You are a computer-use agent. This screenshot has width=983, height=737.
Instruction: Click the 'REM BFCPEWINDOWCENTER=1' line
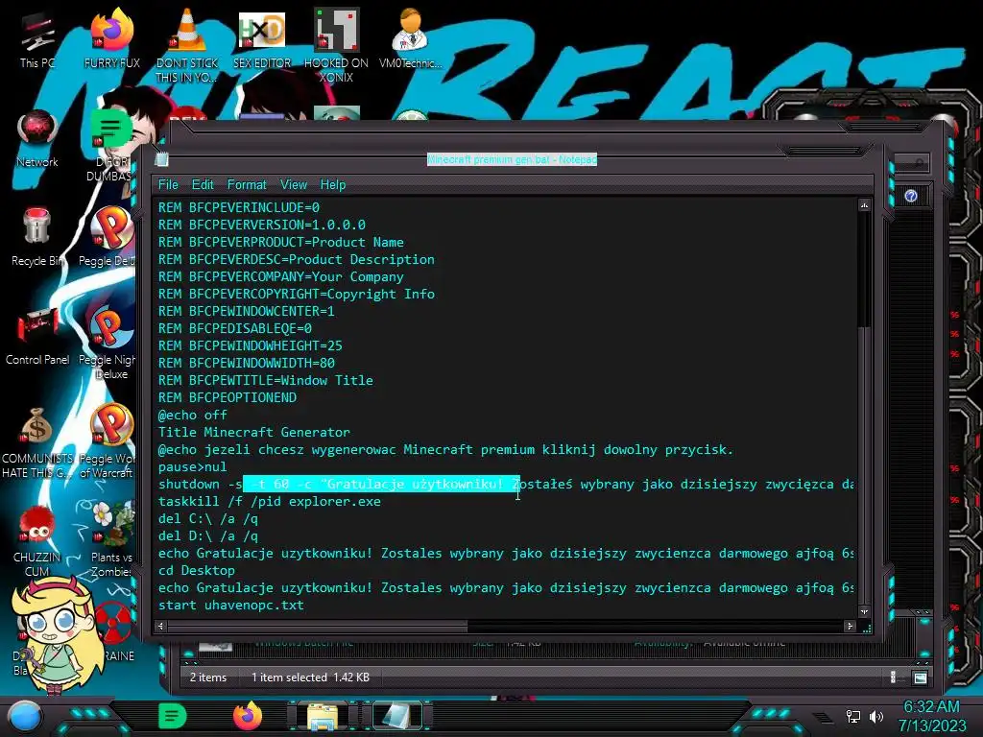247,312
